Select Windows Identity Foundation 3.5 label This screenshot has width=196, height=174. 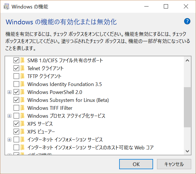click(x=65, y=84)
